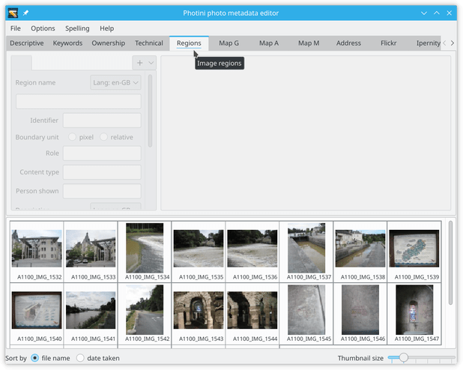Select thumbnail A1100_IMG_1535
Screen dimensions: 463x370
coord(199,252)
